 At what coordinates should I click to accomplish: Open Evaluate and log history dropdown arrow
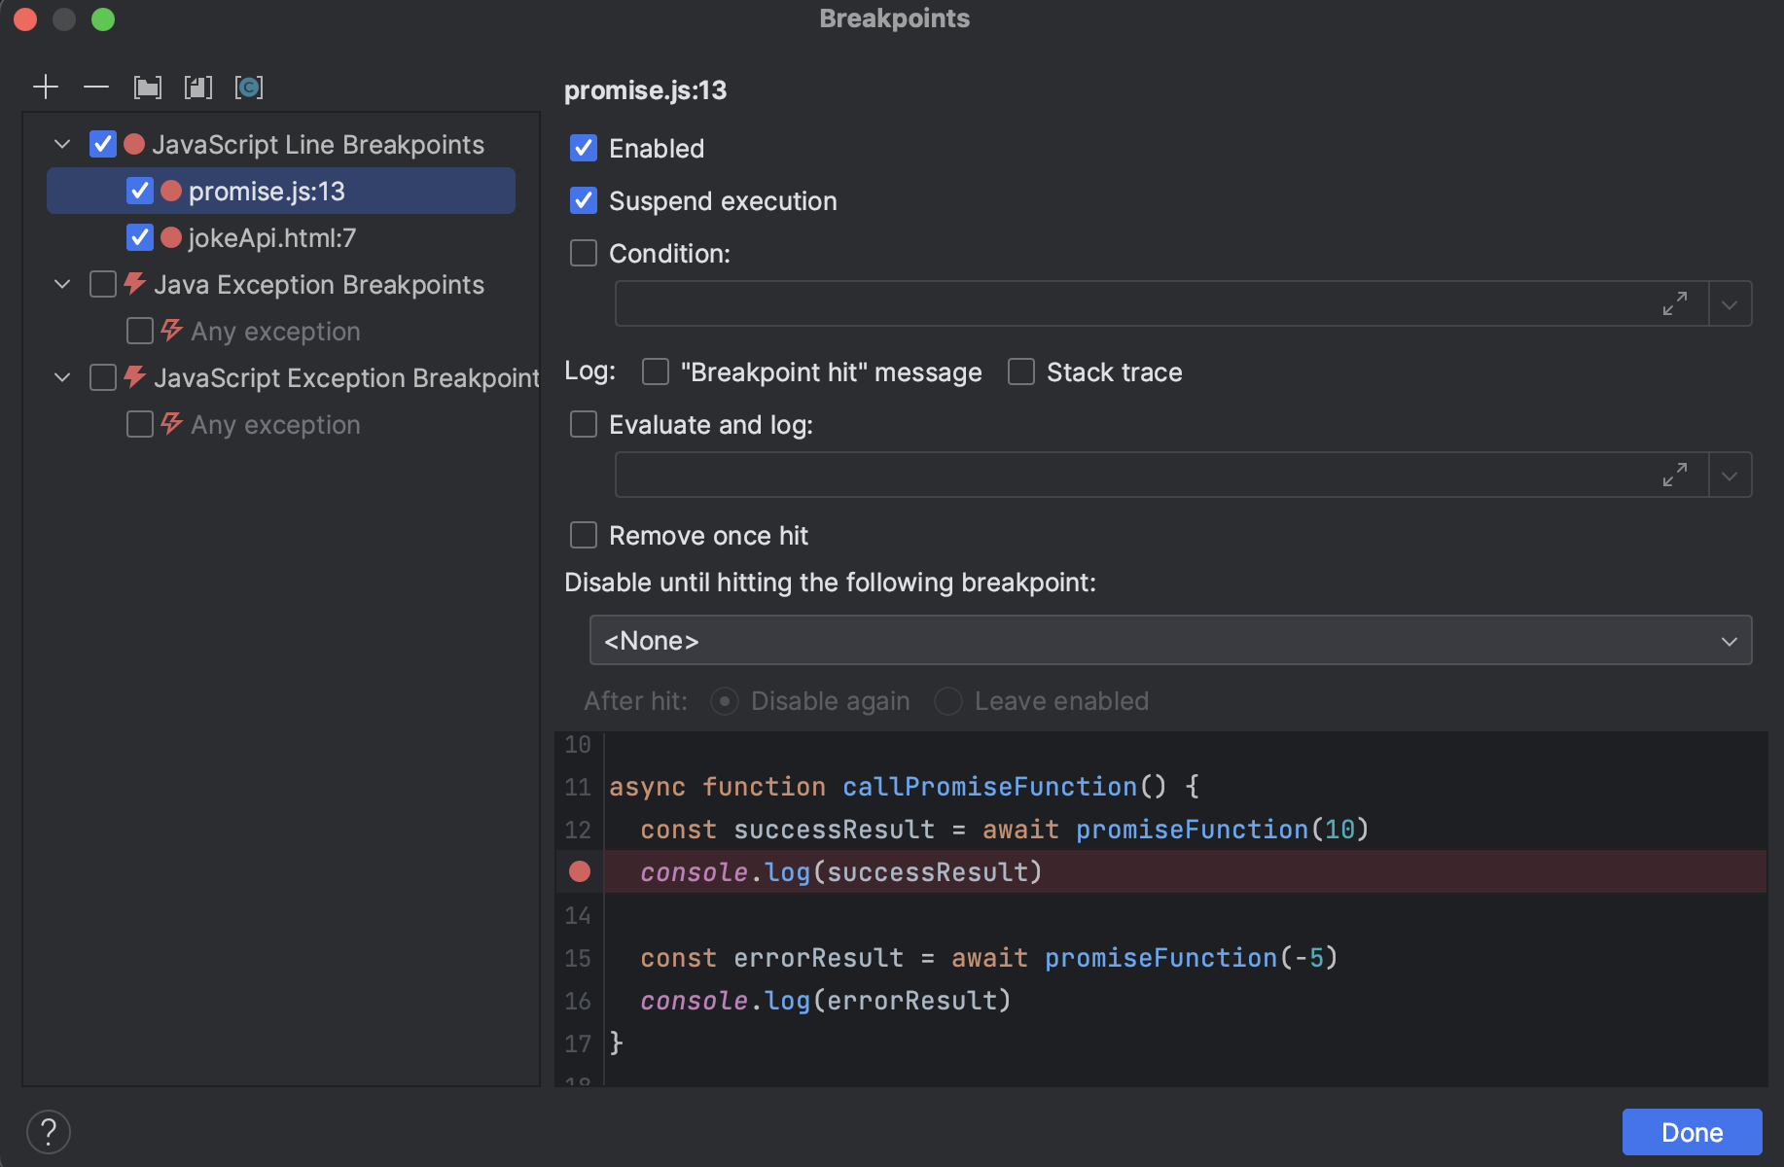(1730, 476)
